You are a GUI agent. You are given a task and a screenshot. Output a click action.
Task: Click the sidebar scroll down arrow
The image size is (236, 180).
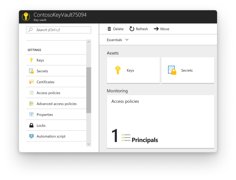89,144
